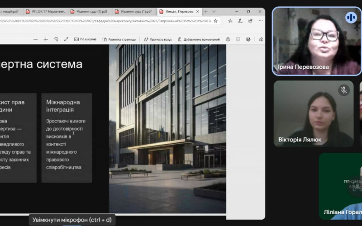Click the 'Міжнародна інтеграція' slide card
Screen dimensions: 362x226
(x=67, y=137)
